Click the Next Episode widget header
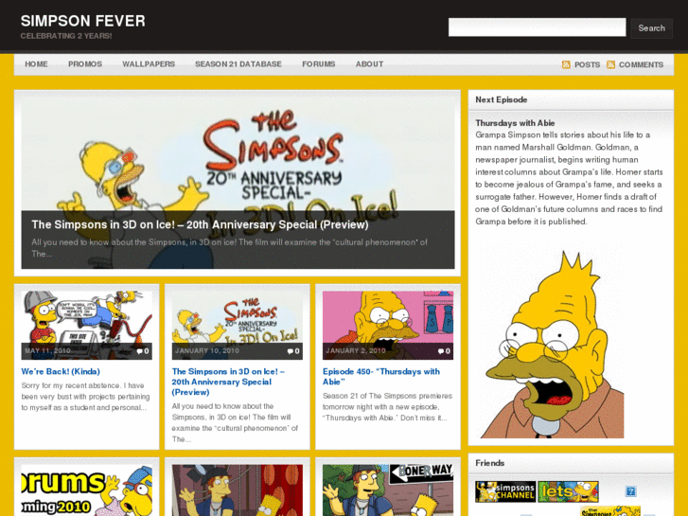Viewport: 688px width, 516px height. point(571,100)
